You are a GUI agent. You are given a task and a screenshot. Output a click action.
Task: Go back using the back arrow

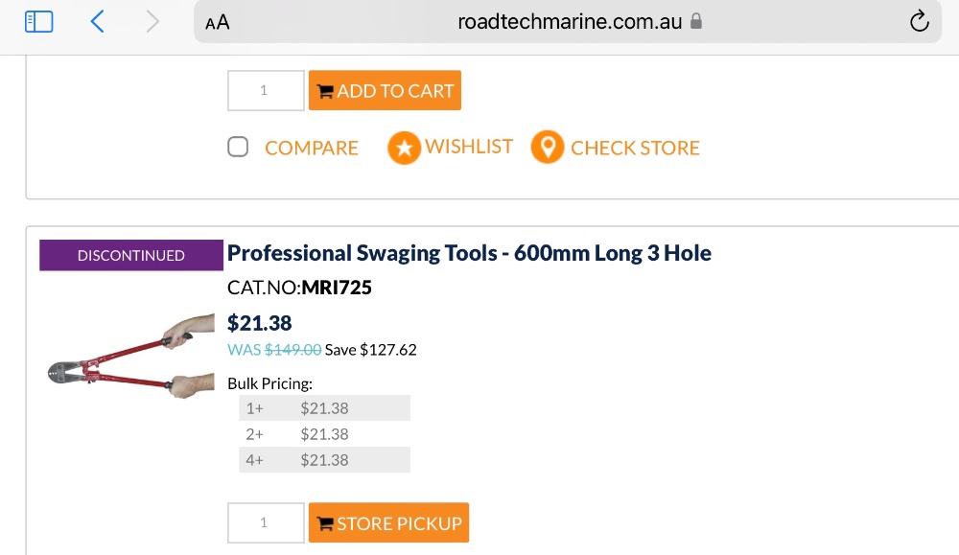(x=97, y=21)
